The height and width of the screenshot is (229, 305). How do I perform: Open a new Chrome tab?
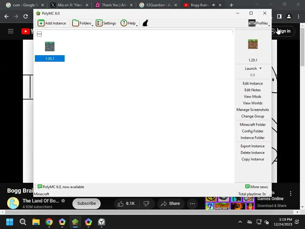pyautogui.click(x=231, y=5)
